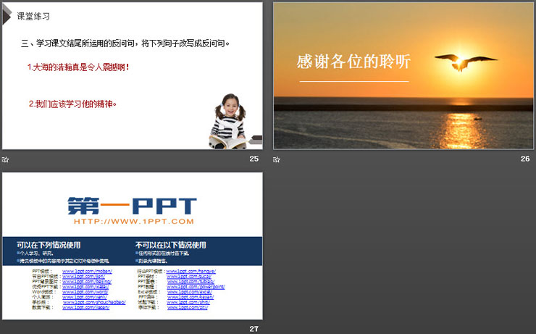Click the 不可以在以下情况使用 heading

point(170,245)
